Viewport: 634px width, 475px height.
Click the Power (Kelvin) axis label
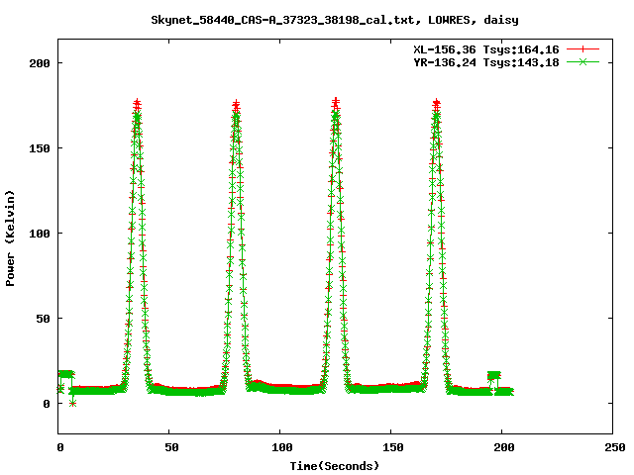10,238
